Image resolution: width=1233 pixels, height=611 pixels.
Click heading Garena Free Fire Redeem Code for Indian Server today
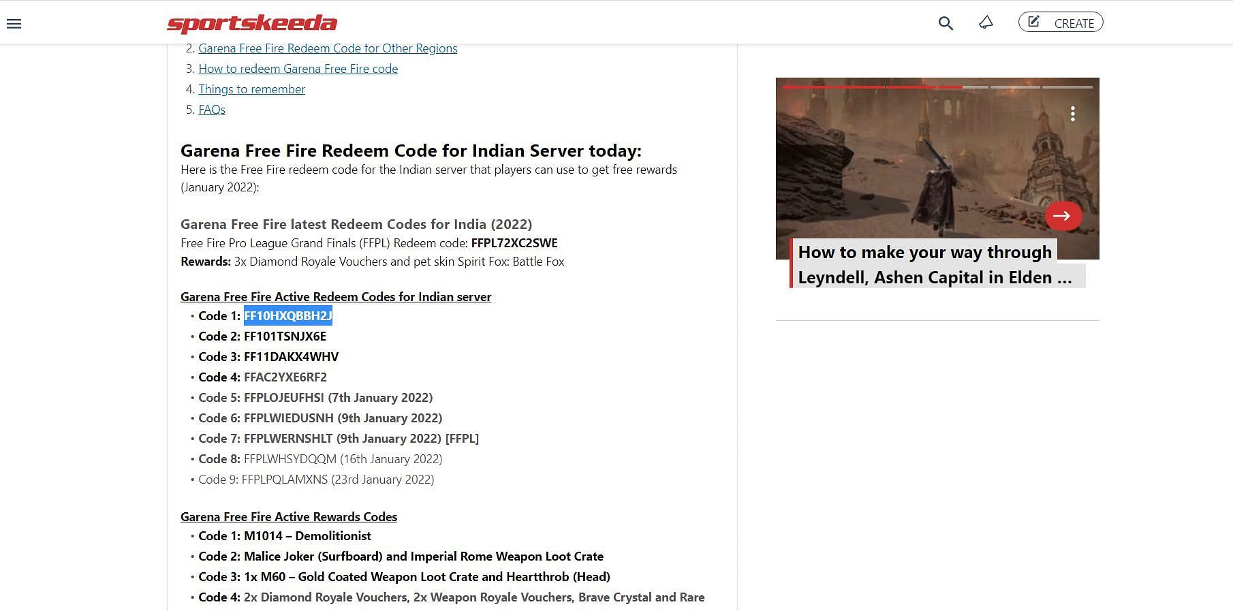411,151
